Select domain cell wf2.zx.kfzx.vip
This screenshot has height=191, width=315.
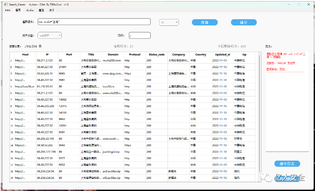click(113, 178)
